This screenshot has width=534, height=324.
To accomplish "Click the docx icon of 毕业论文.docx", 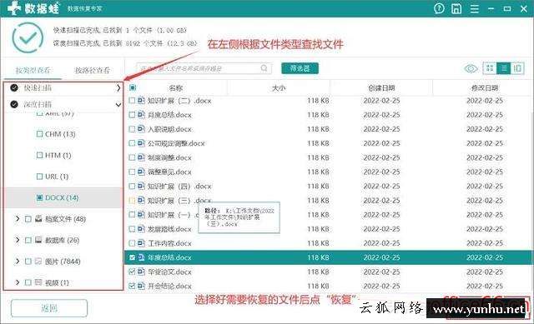I will click(141, 272).
